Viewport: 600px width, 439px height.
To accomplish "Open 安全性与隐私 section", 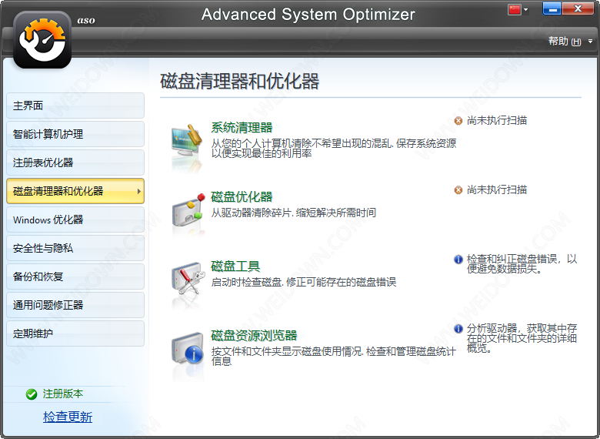I will pyautogui.click(x=75, y=248).
